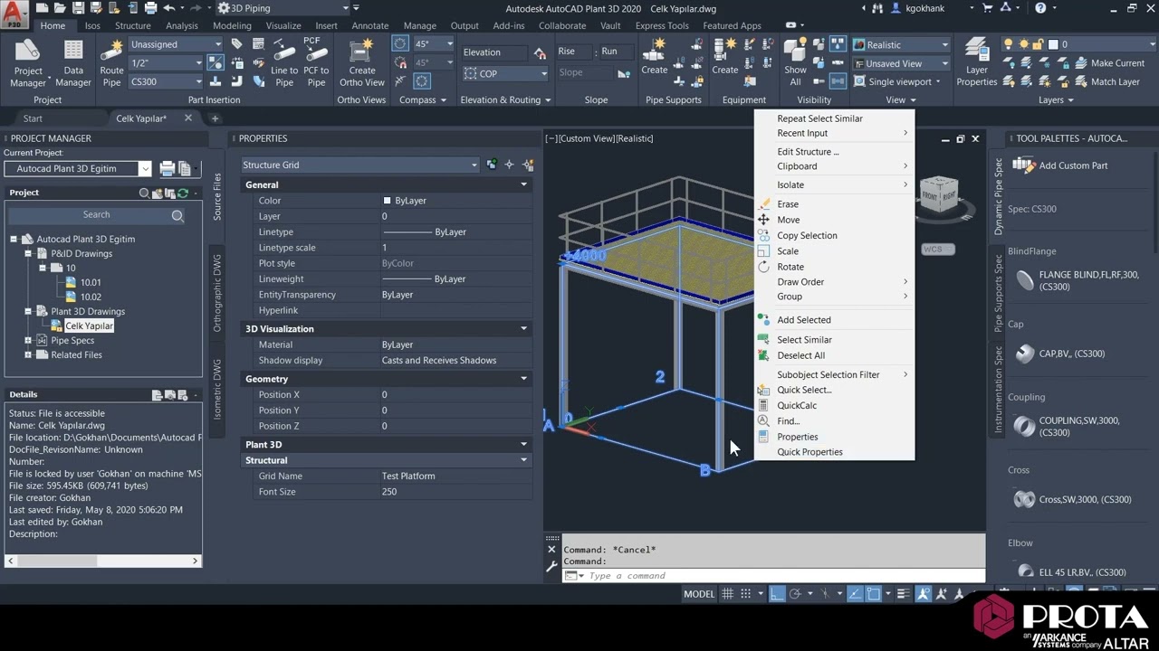Open the 1/2" pipe size dropdown
This screenshot has width=1159, height=651.
167,62
